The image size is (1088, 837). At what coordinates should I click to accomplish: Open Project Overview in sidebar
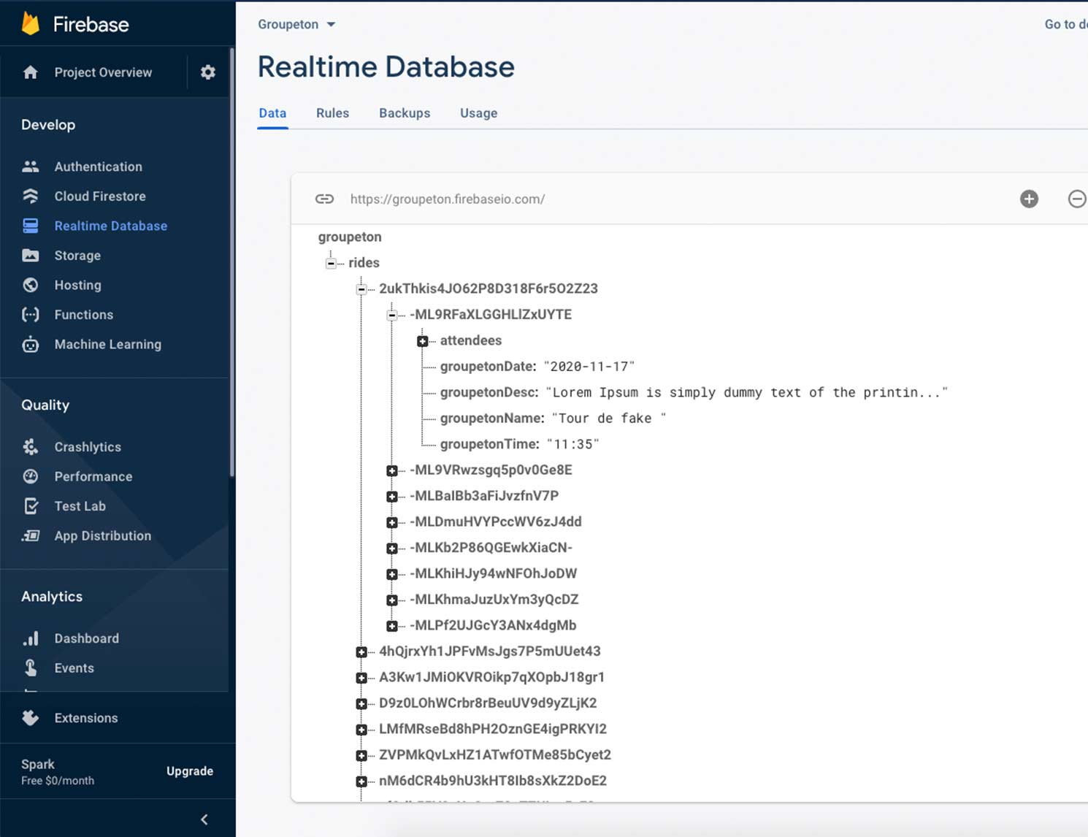(103, 72)
